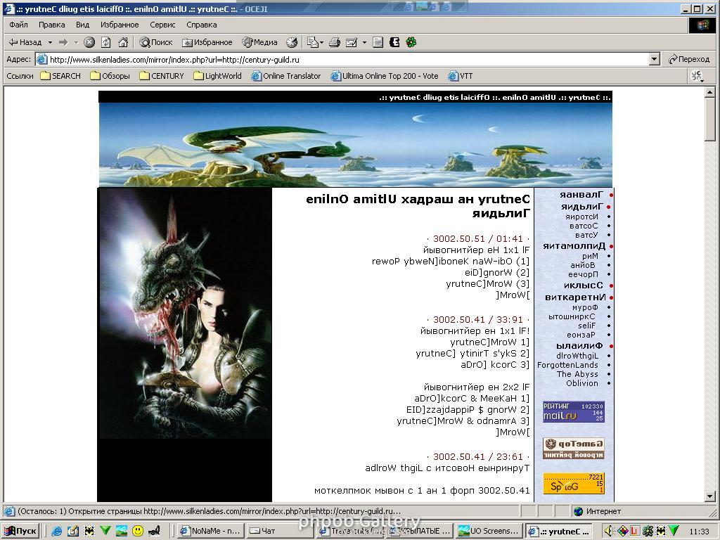Click the Пуск Start button

21,531
